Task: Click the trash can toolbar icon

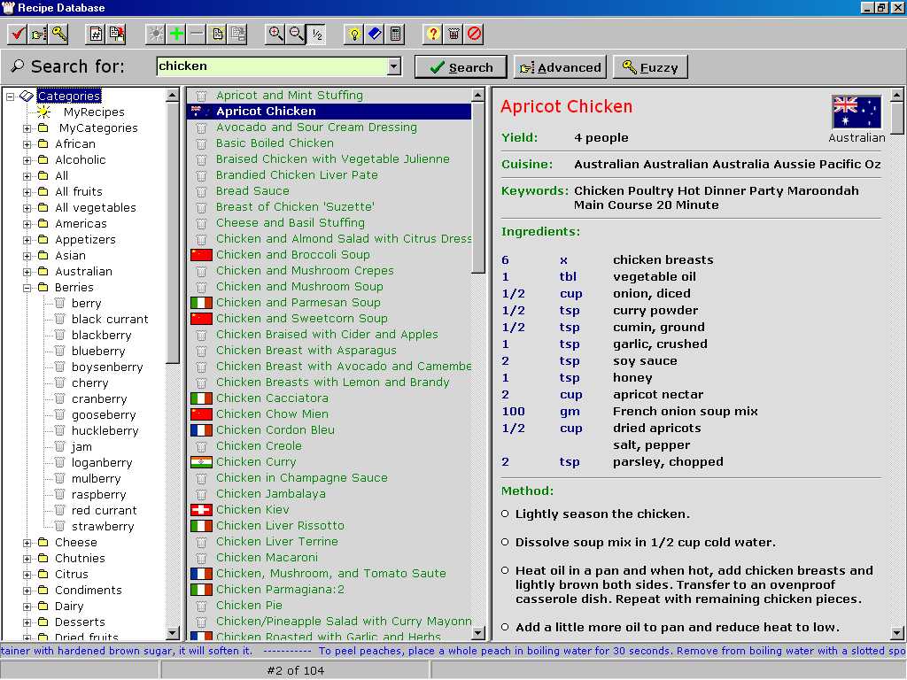Action: click(453, 34)
